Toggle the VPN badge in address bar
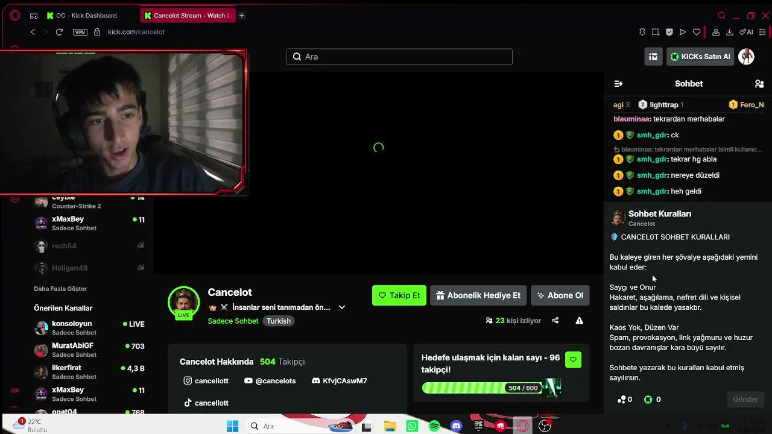Viewport: 772px width, 434px height. tap(80, 32)
